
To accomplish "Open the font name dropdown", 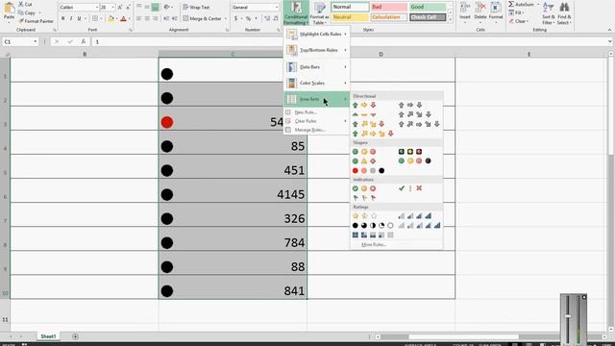I will pyautogui.click(x=97, y=8).
